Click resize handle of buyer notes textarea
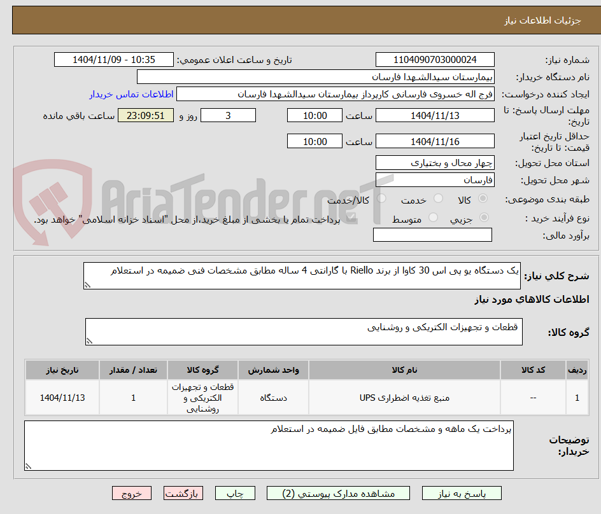The width and height of the screenshot is (601, 514). pyautogui.click(x=29, y=466)
